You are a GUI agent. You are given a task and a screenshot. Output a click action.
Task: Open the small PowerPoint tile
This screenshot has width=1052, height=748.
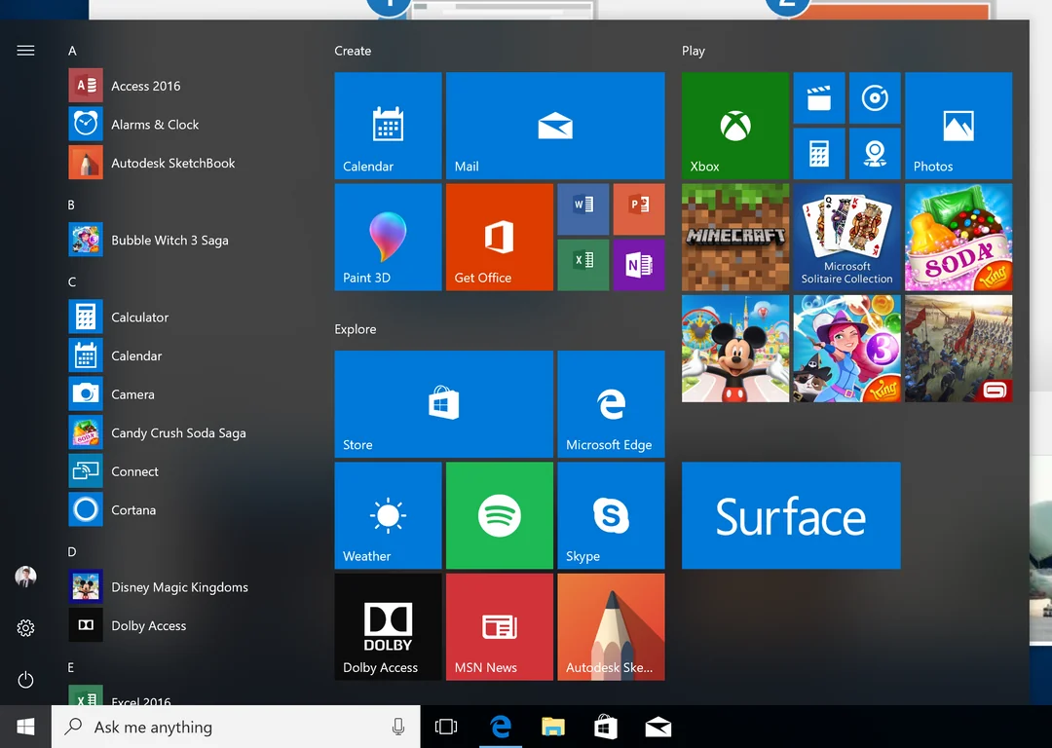tap(639, 208)
